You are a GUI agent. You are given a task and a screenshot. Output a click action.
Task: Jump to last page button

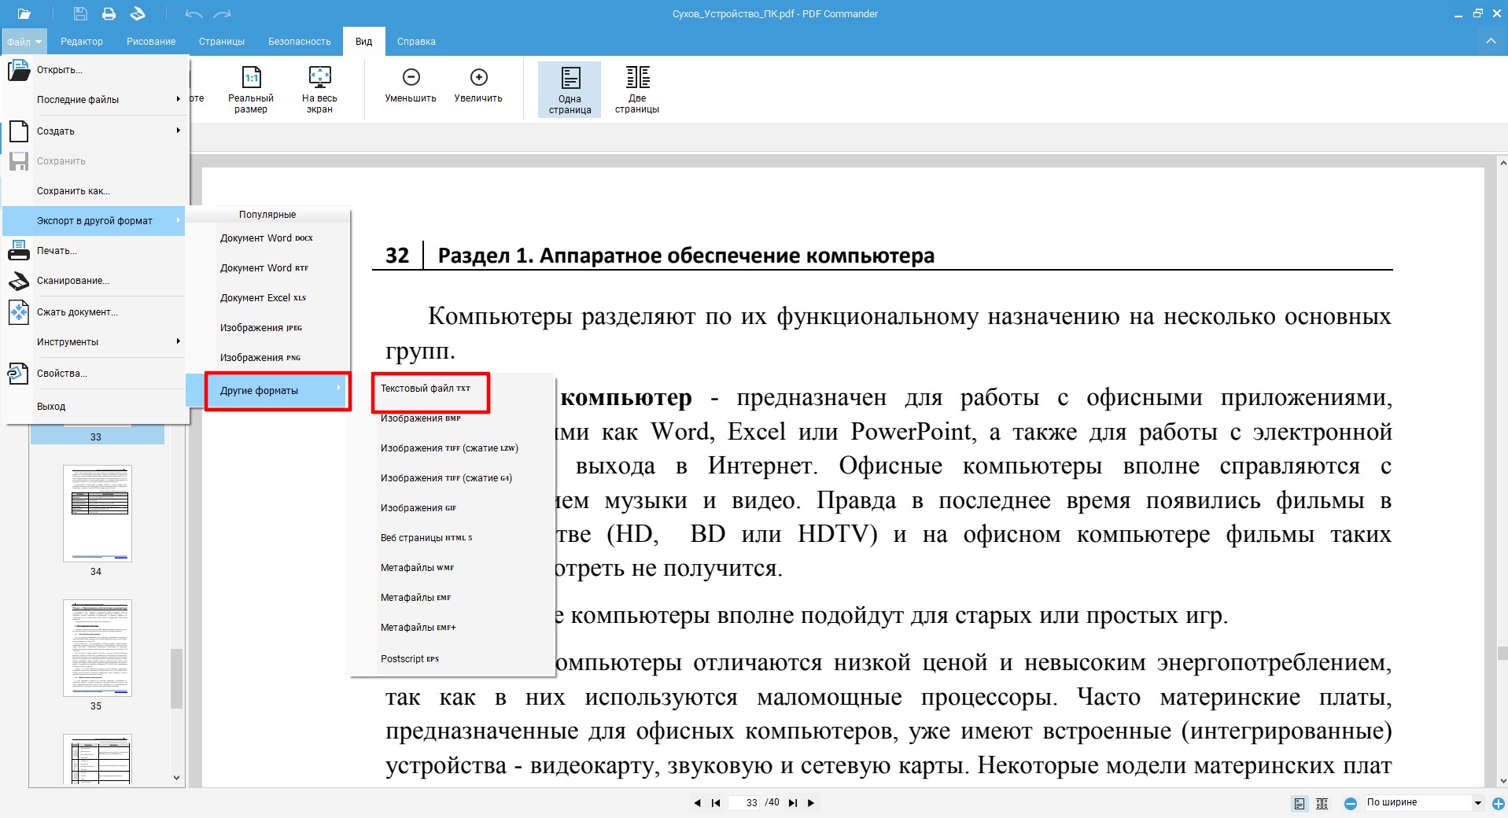click(793, 803)
